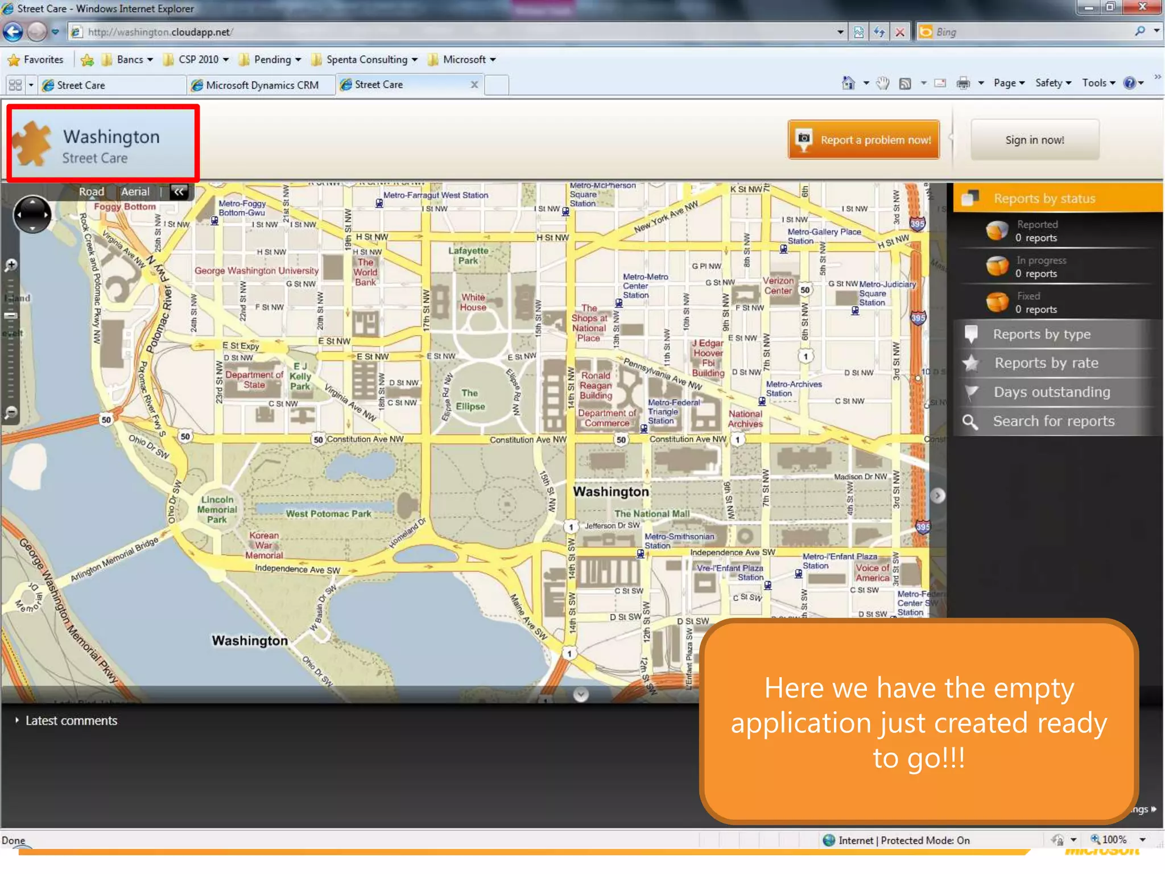Click the IE Print toolbar icon
This screenshot has height=874, width=1165.
click(963, 84)
